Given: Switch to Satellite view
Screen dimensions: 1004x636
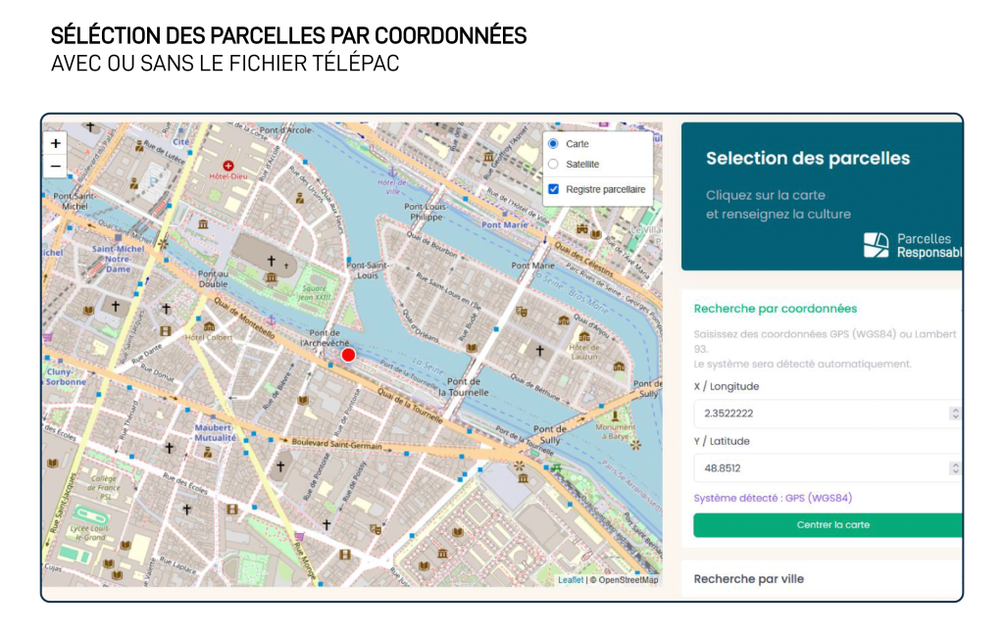Looking at the screenshot, I should (553, 165).
